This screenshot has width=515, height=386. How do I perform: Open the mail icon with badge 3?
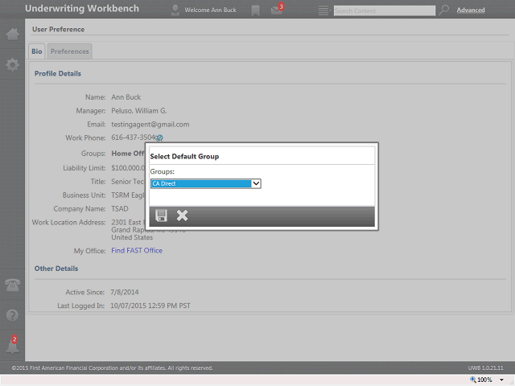277,9
